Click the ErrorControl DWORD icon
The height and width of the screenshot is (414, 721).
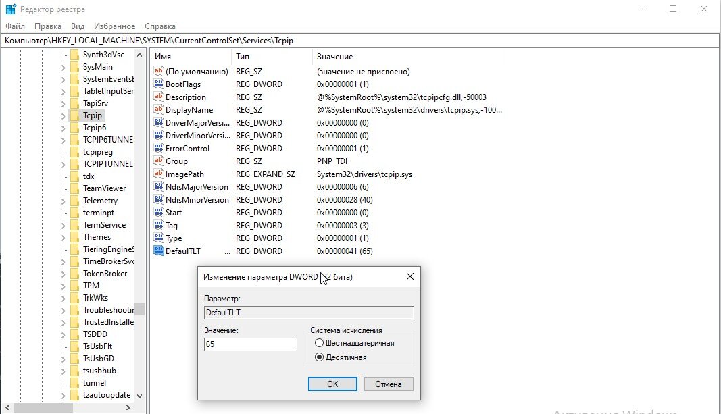pyautogui.click(x=159, y=149)
